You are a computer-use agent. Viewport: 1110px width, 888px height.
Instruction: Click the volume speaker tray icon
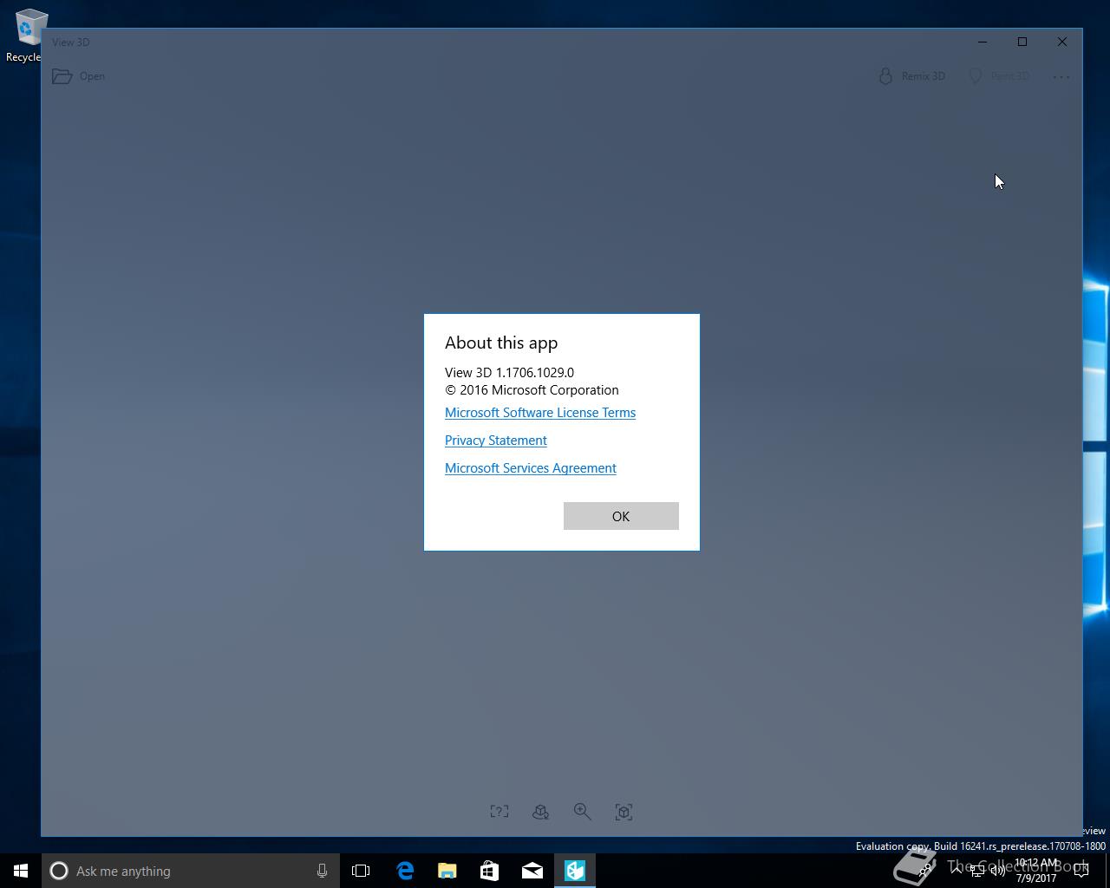point(998,871)
